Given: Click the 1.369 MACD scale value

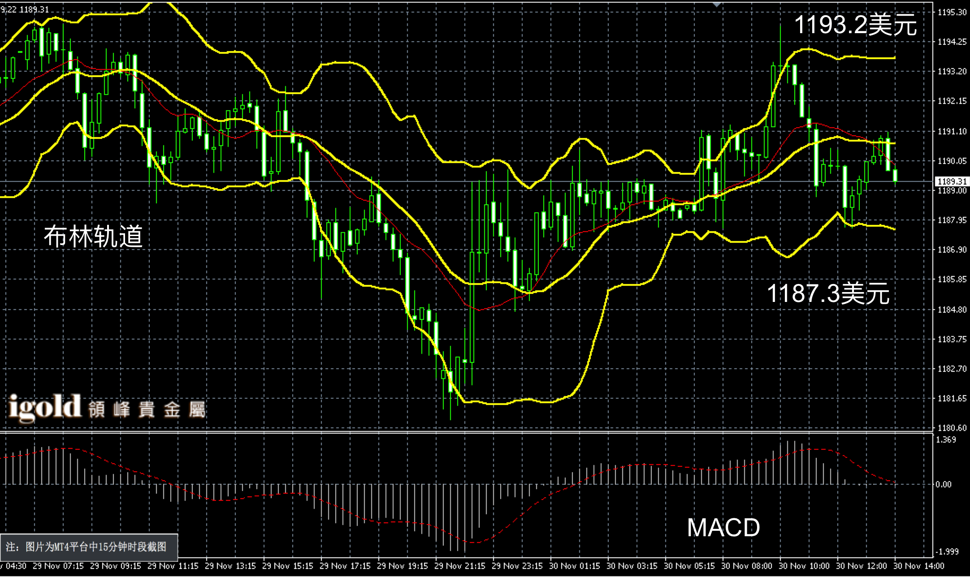Looking at the screenshot, I should coord(946,439).
